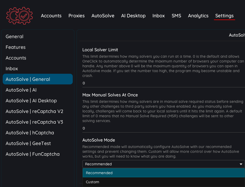
Task: Click the OneClick gear logo icon
Action: click(20, 16)
